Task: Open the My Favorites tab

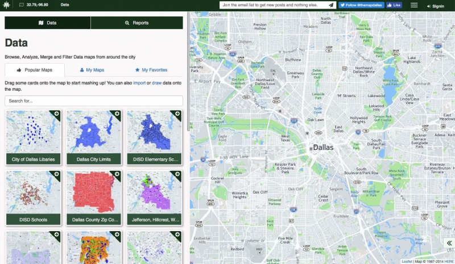Action: [x=151, y=70]
